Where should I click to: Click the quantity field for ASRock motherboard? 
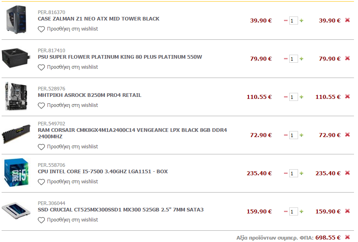tap(293, 97)
